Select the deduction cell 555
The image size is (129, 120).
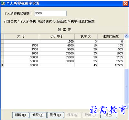[x=111, y=49]
